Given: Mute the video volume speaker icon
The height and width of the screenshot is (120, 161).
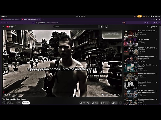Looking at the screenshot, I should coord(10,94).
